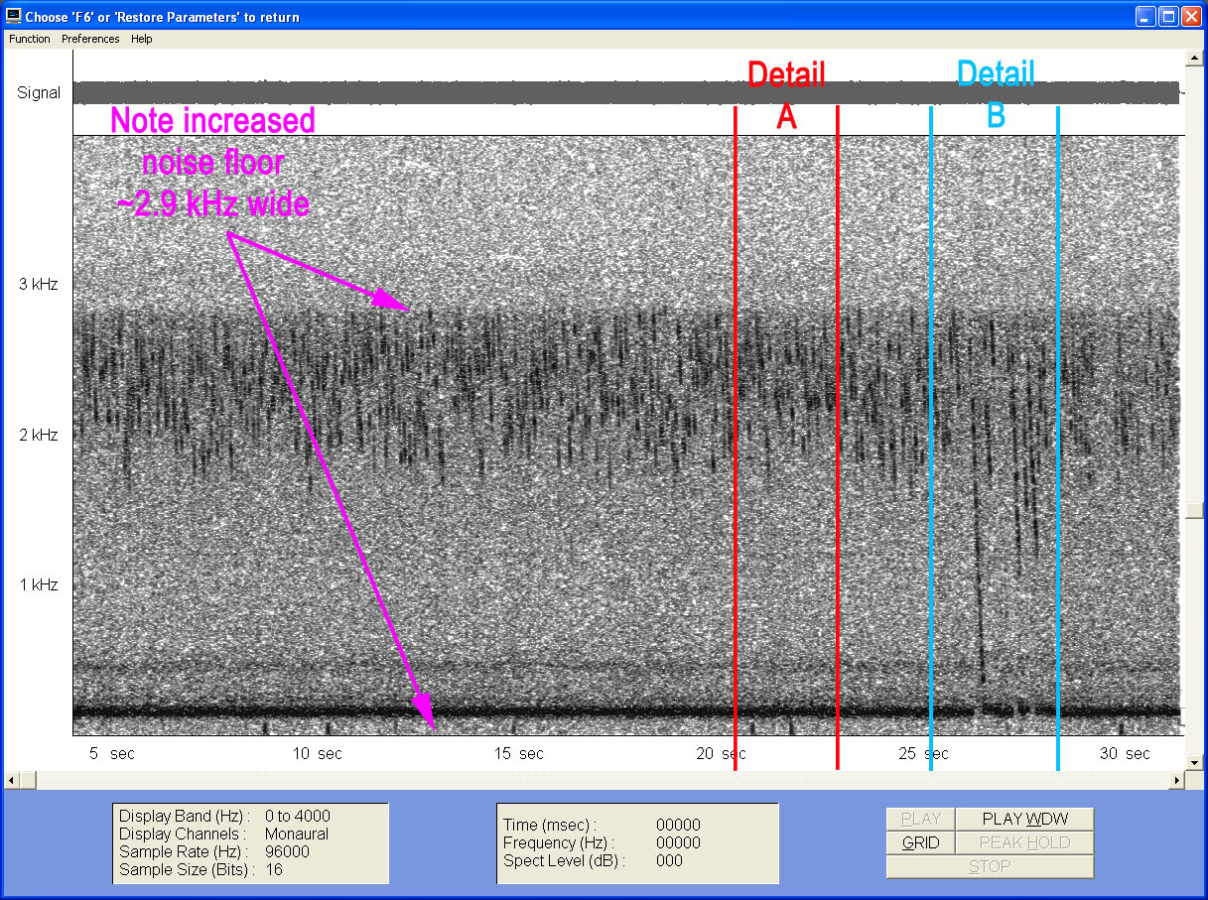Toggle the GRID button
This screenshot has height=900, width=1208.
tap(920, 842)
